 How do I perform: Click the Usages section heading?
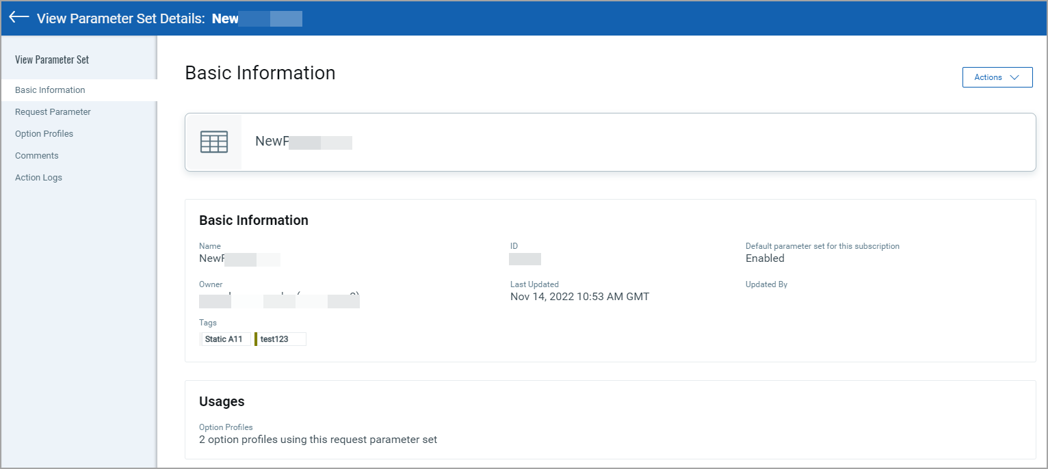click(x=222, y=401)
